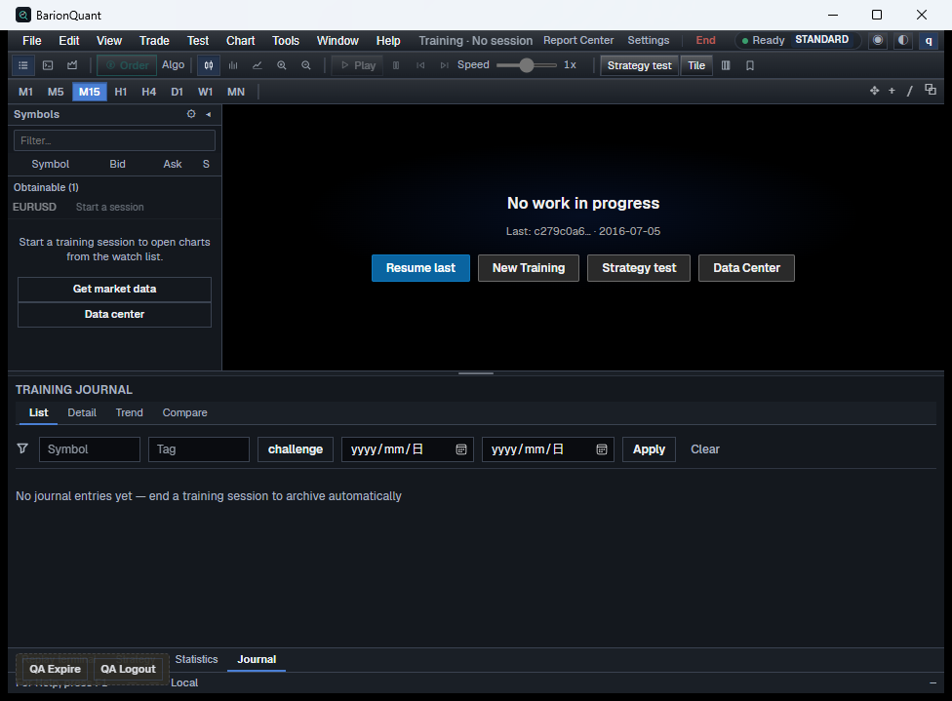Switch to the Compare journal tab
Screen dimensions: 952x701
click(184, 412)
